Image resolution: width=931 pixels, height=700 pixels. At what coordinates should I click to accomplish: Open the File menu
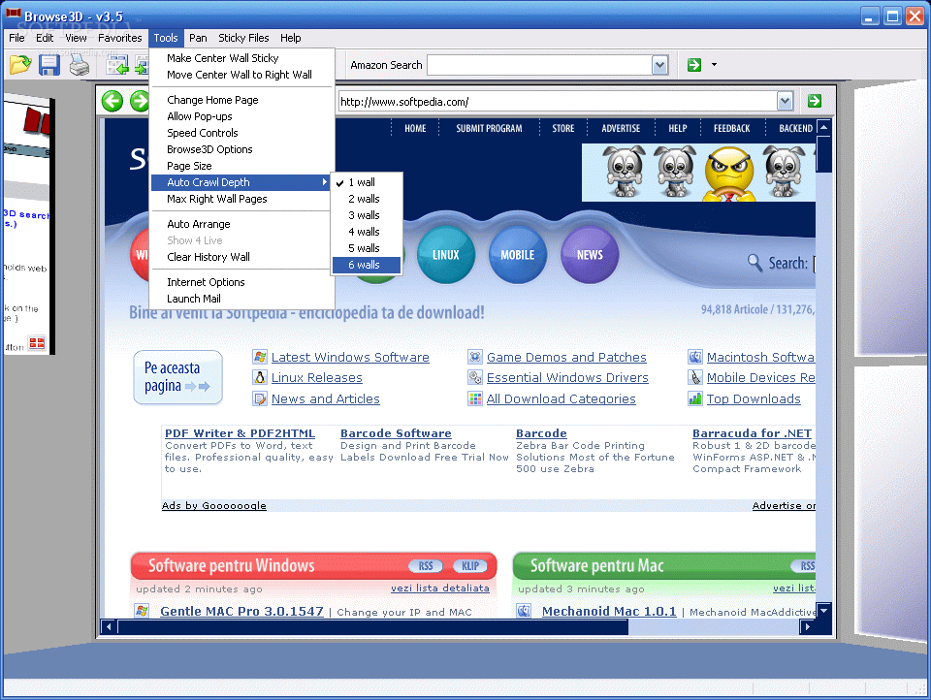click(16, 38)
